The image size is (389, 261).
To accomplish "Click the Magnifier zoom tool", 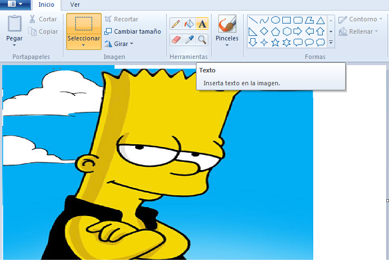I will click(x=202, y=39).
